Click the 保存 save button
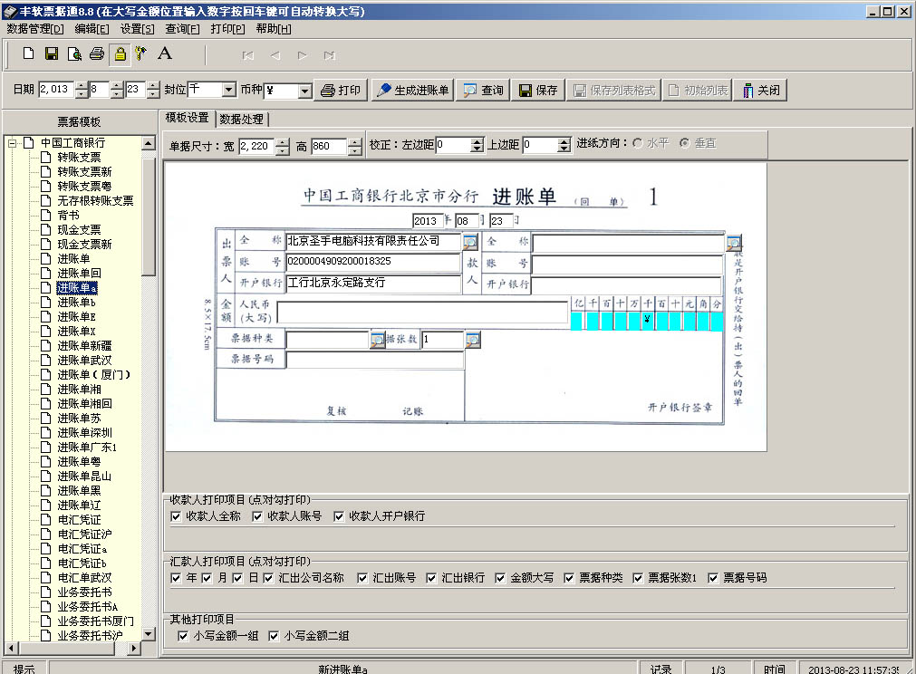The width and height of the screenshot is (916, 674). pos(538,90)
